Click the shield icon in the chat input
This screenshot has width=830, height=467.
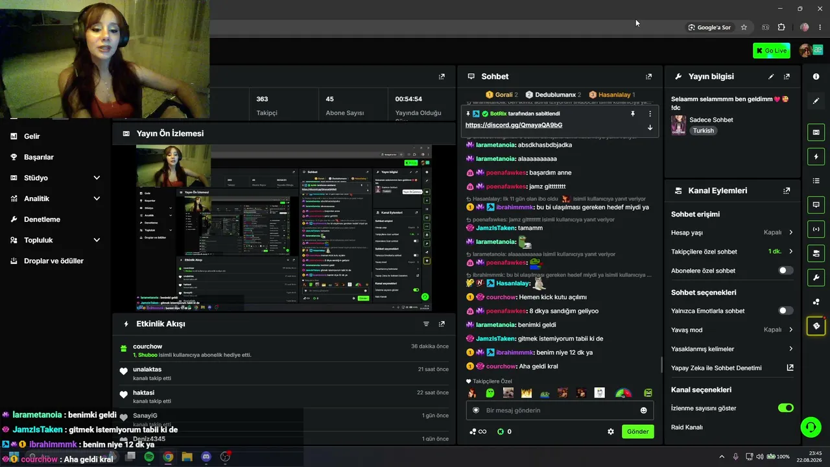pyautogui.click(x=476, y=410)
